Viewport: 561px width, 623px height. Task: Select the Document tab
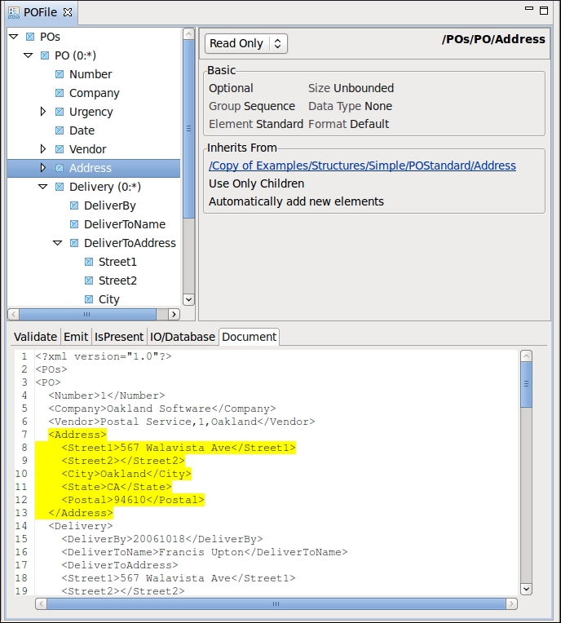tap(250, 337)
